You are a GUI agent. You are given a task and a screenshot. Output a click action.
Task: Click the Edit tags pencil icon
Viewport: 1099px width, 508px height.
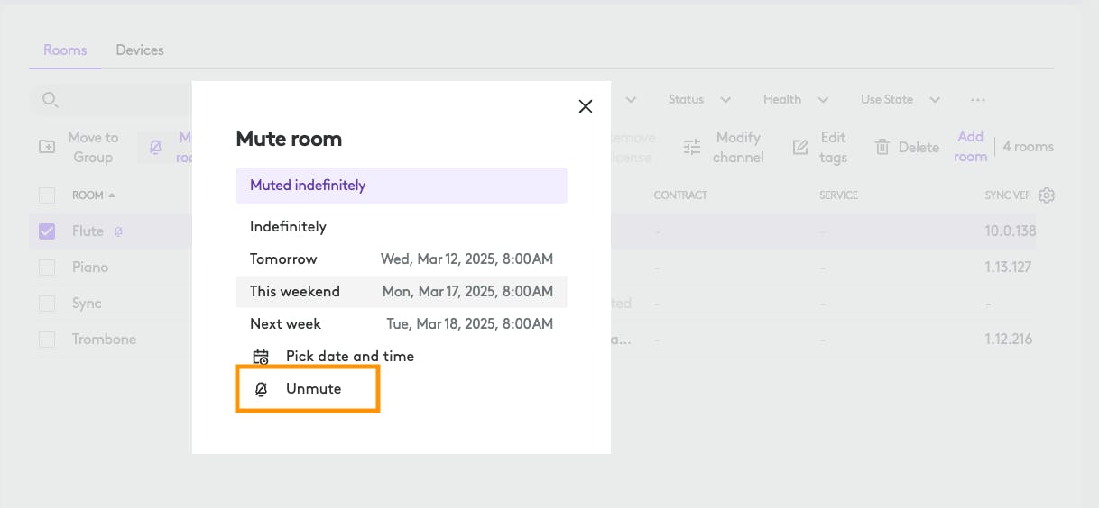pos(800,148)
